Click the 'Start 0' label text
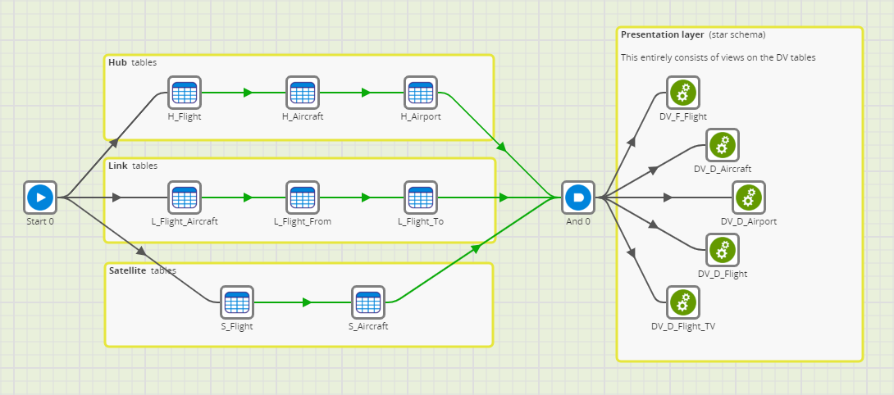This screenshot has width=894, height=395. (x=40, y=221)
